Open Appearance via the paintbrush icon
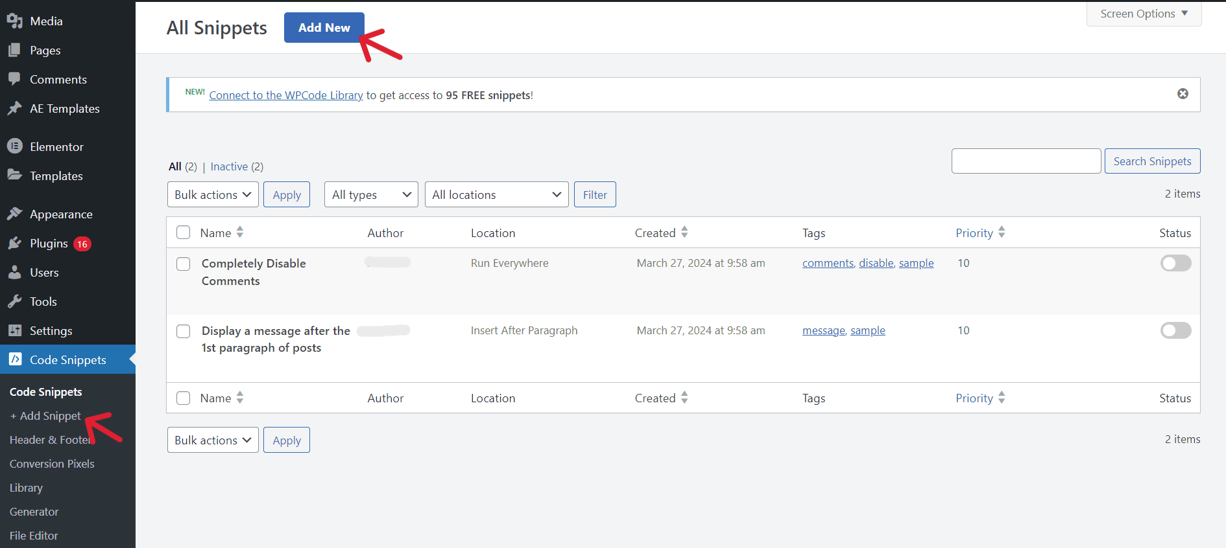The height and width of the screenshot is (548, 1226). pos(15,214)
